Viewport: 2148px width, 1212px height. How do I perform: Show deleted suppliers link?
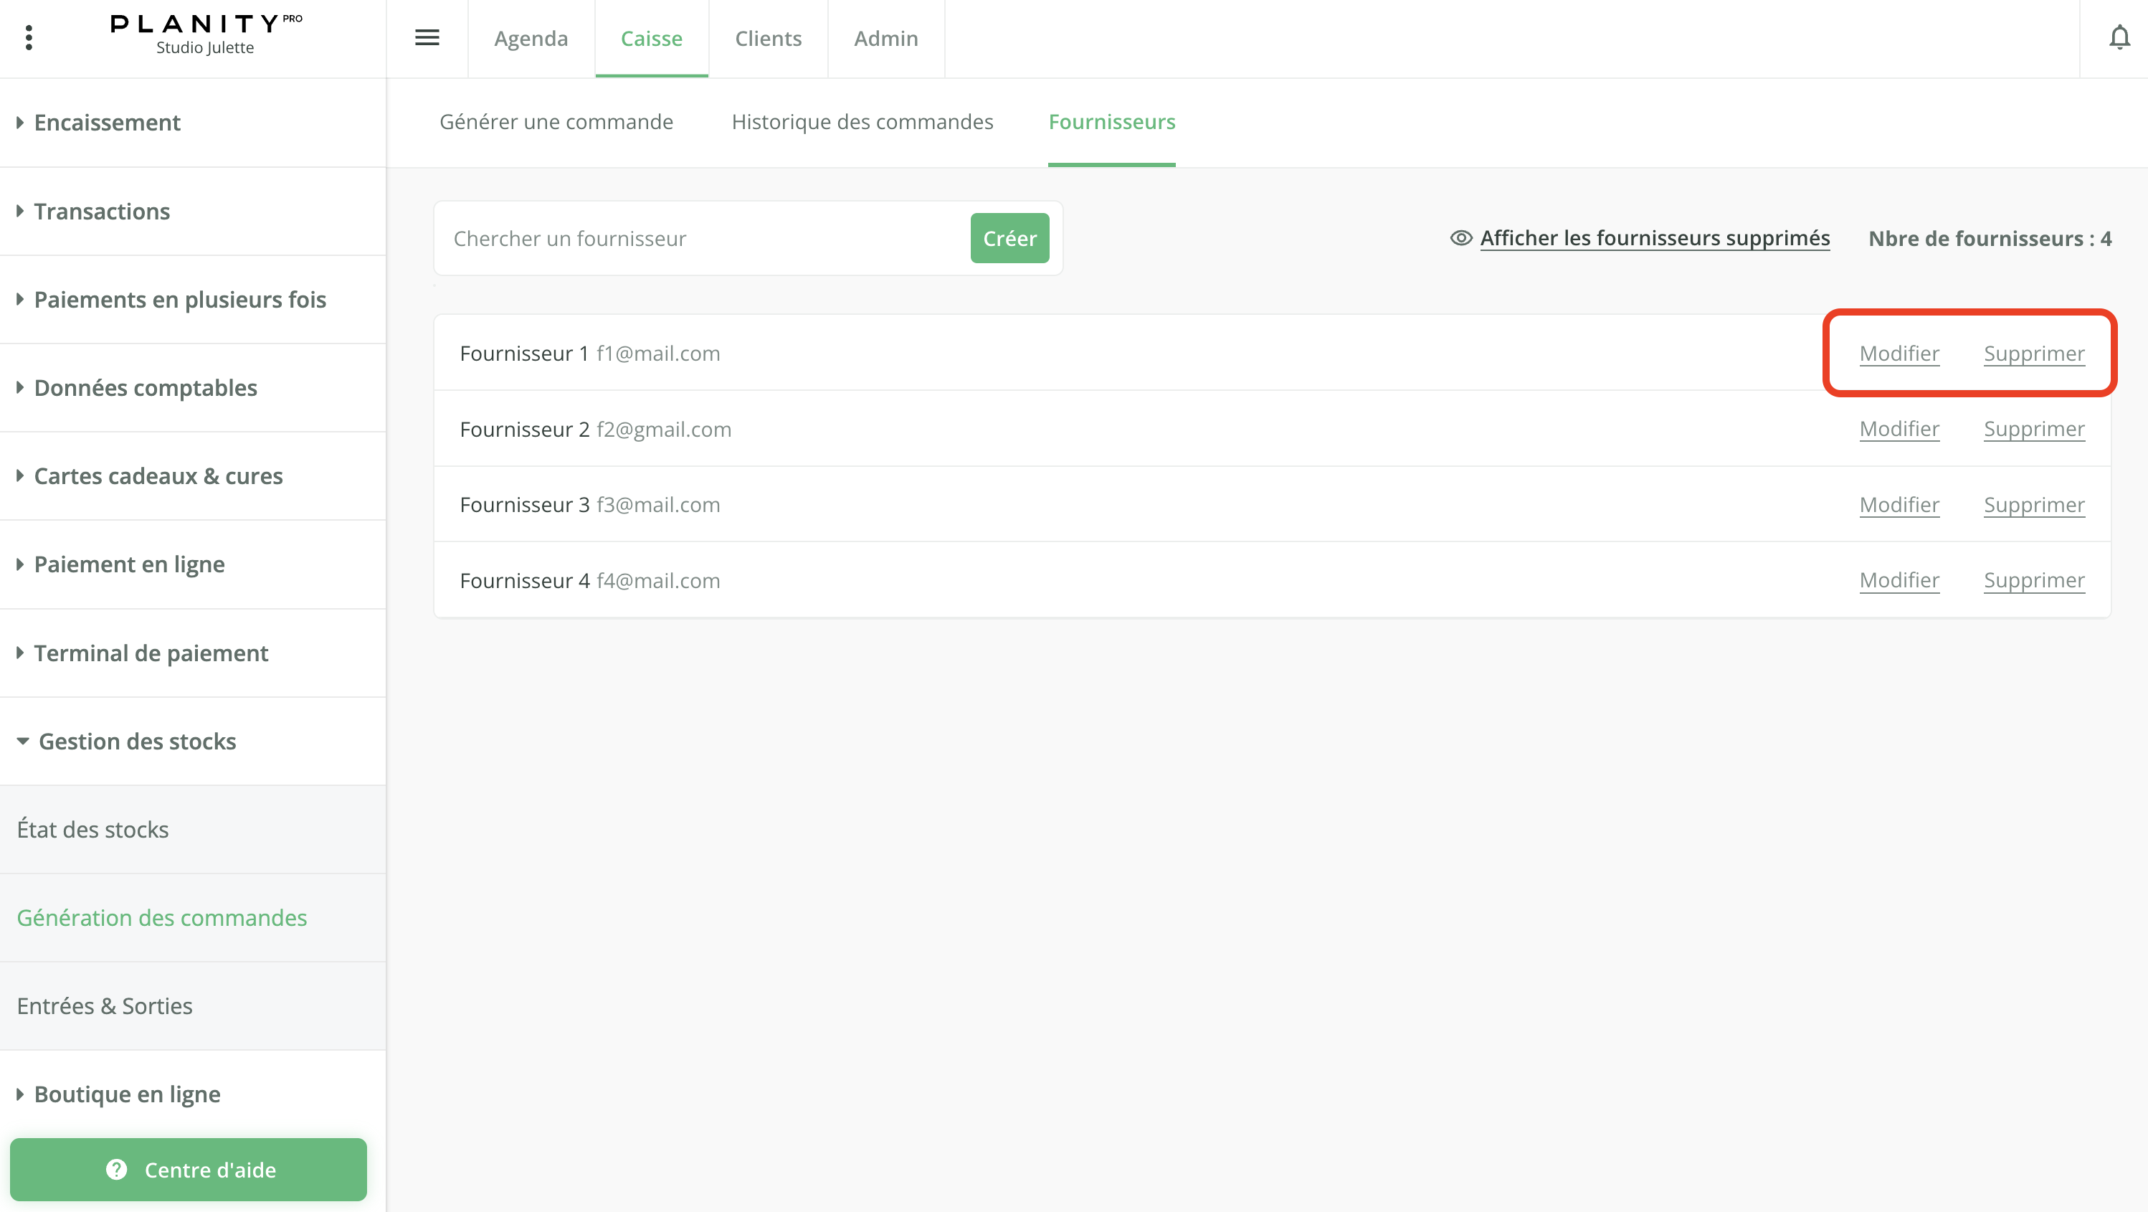tap(1654, 237)
